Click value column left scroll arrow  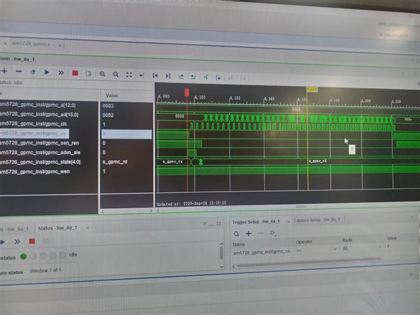pyautogui.click(x=103, y=211)
